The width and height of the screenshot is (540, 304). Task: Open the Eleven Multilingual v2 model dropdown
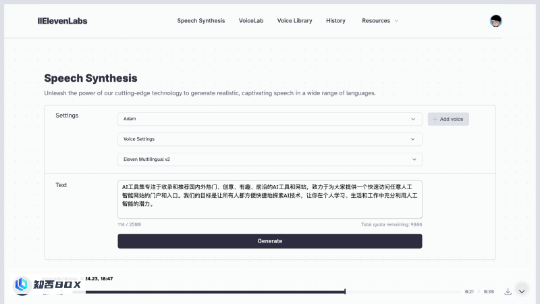pos(269,159)
